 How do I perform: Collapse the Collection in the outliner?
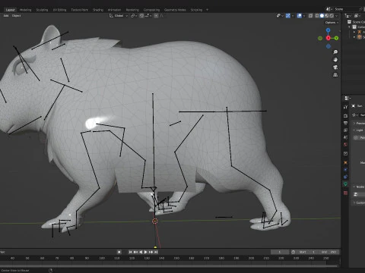[x=349, y=27]
